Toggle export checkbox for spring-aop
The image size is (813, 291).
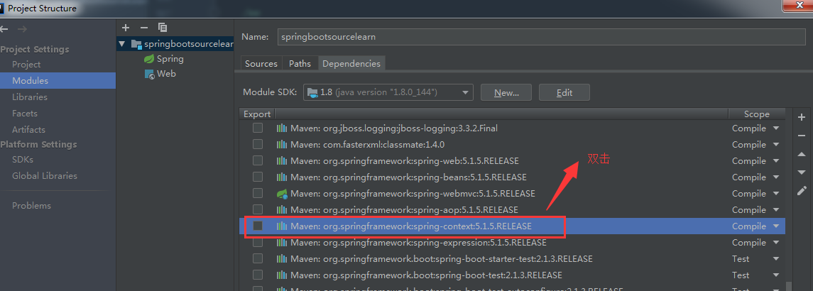point(258,209)
